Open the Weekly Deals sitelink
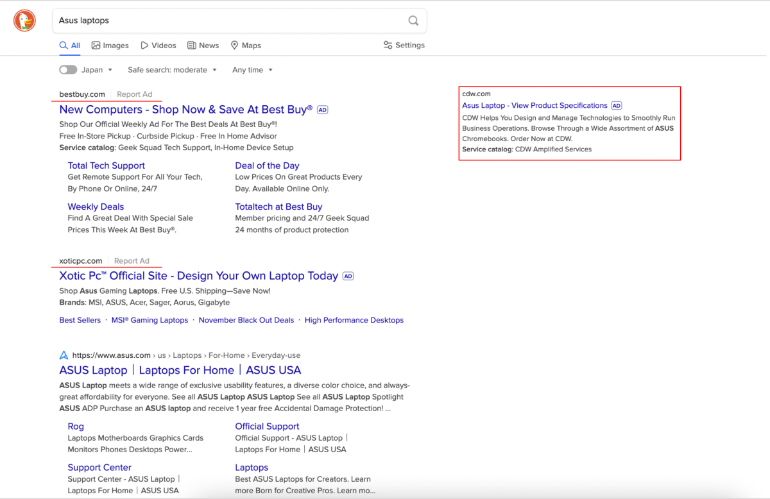 coord(96,207)
